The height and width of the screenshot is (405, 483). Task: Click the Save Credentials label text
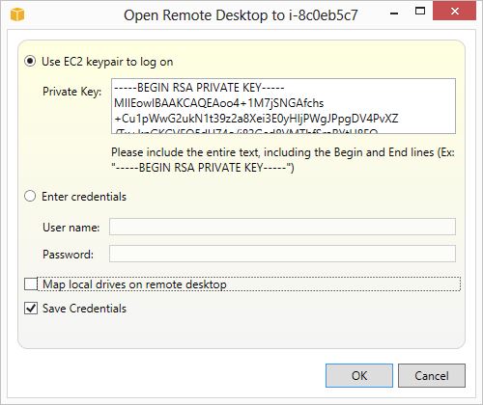click(x=84, y=309)
